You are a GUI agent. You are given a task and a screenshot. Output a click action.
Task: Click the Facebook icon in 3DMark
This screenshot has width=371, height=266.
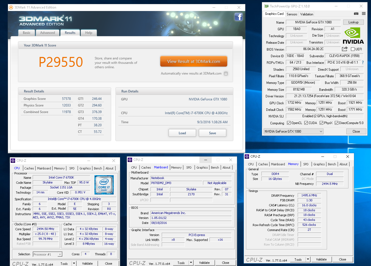238,17
